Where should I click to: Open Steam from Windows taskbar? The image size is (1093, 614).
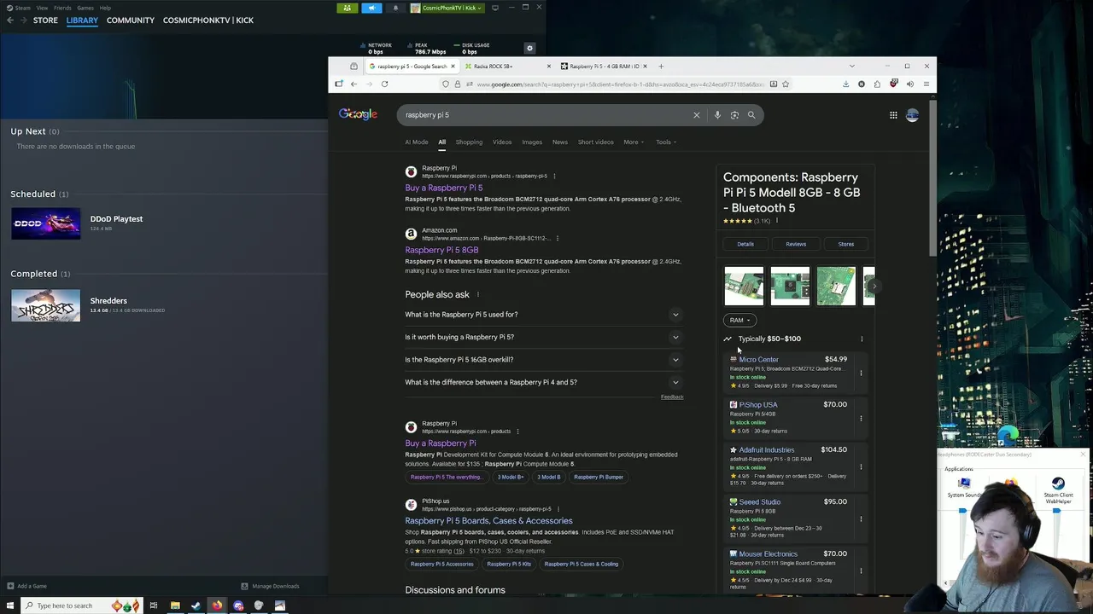pyautogui.click(x=196, y=605)
